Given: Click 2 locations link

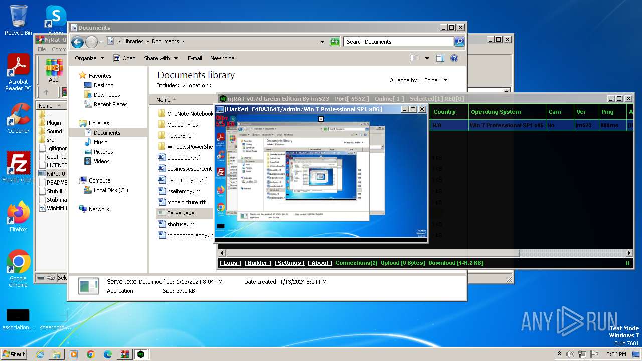Looking at the screenshot, I should click(x=197, y=85).
